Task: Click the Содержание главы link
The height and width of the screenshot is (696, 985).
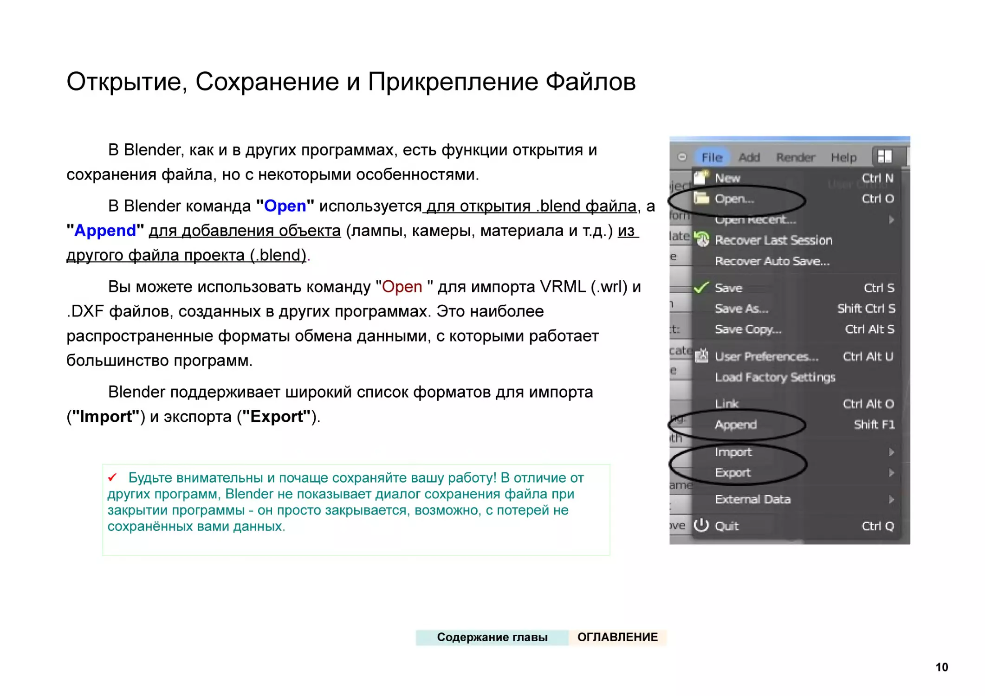Action: (492, 637)
